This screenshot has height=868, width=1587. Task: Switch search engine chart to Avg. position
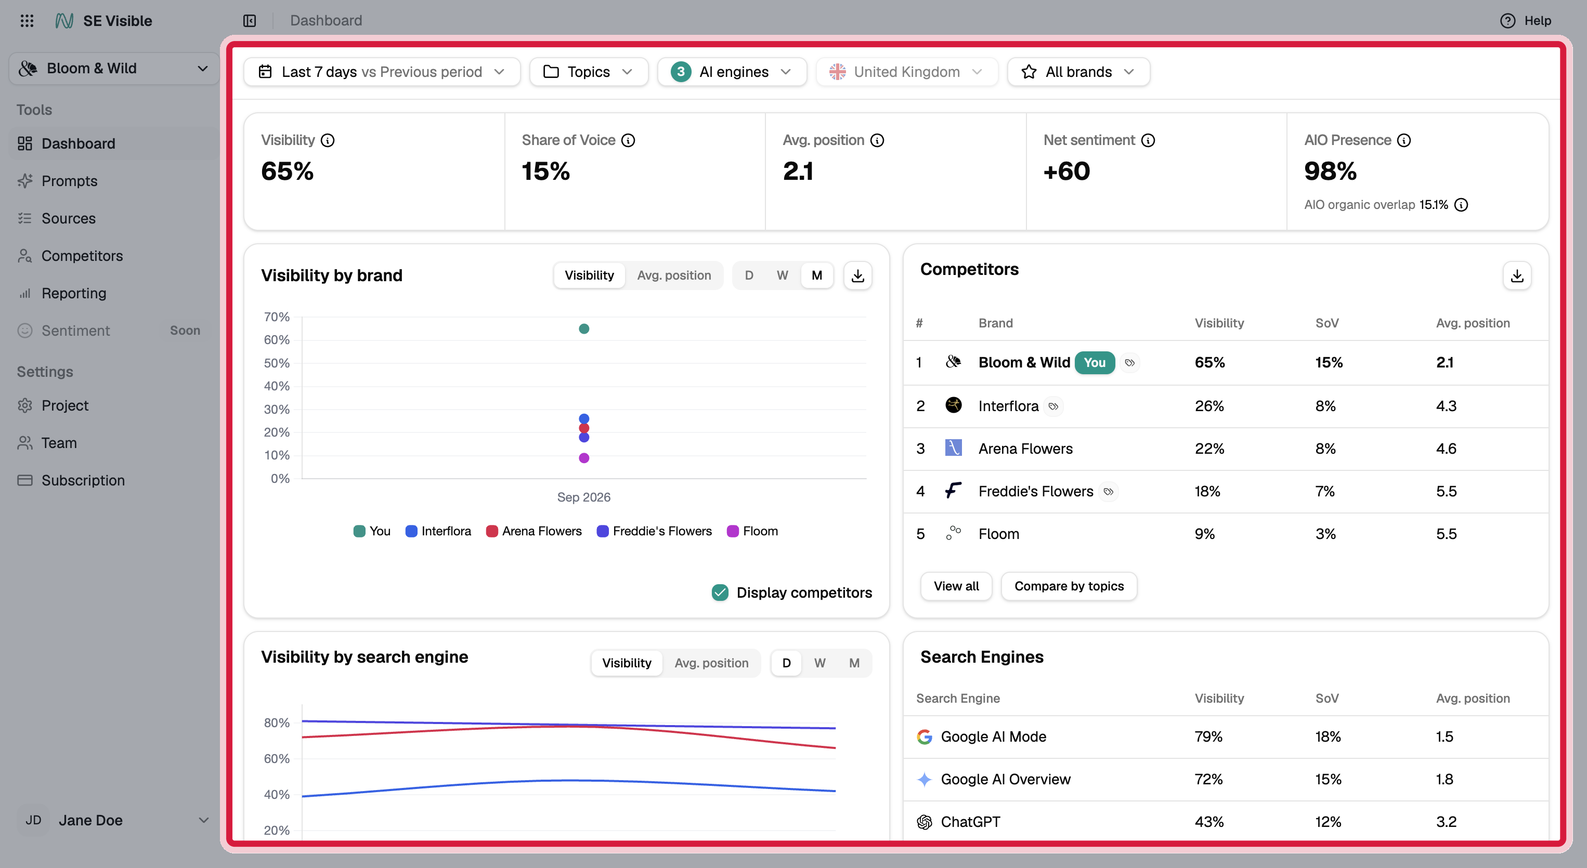711,664
